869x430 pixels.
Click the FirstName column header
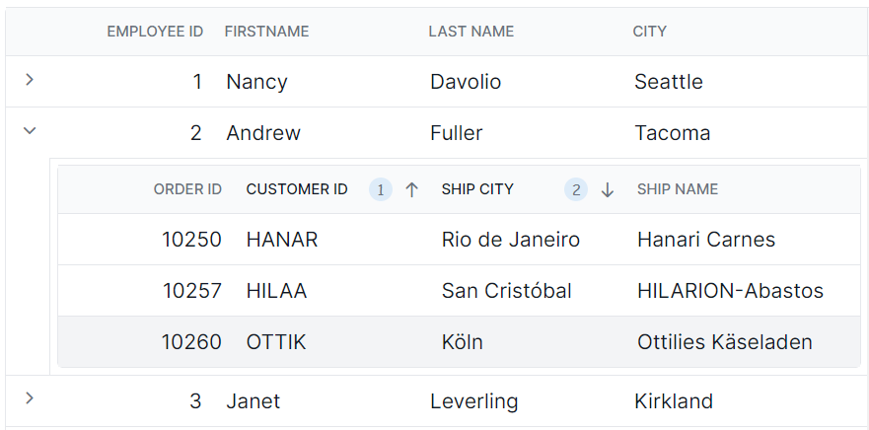pyautogui.click(x=266, y=32)
